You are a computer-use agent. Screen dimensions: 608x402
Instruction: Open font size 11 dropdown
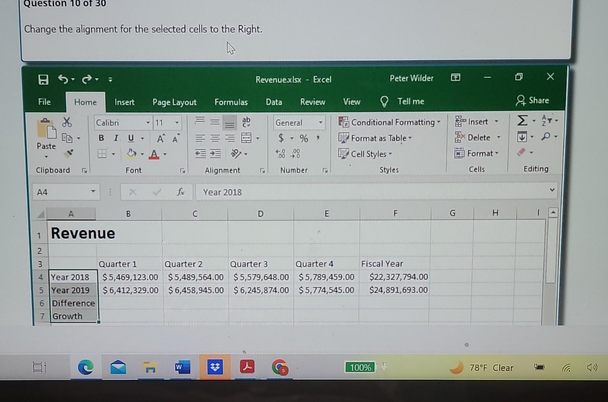pyautogui.click(x=177, y=122)
